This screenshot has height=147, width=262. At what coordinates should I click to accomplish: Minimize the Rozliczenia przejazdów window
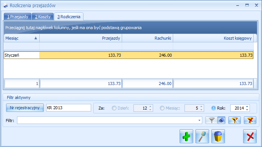point(237,6)
